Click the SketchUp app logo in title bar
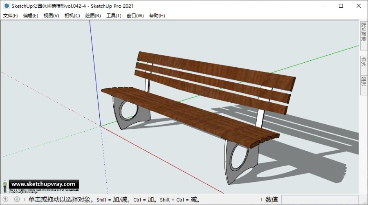 [x=7, y=6]
